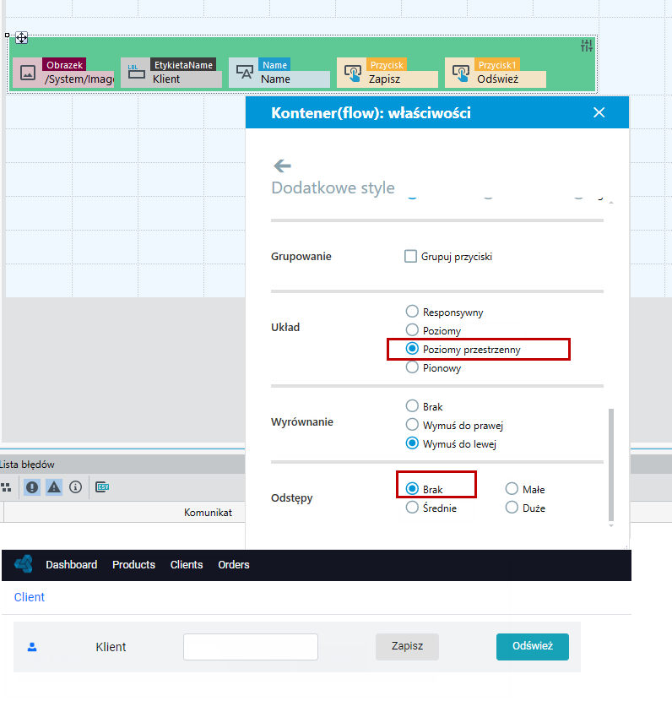Toggle errors filter icon in Lista błędów
The height and width of the screenshot is (712, 672).
pyautogui.click(x=32, y=487)
